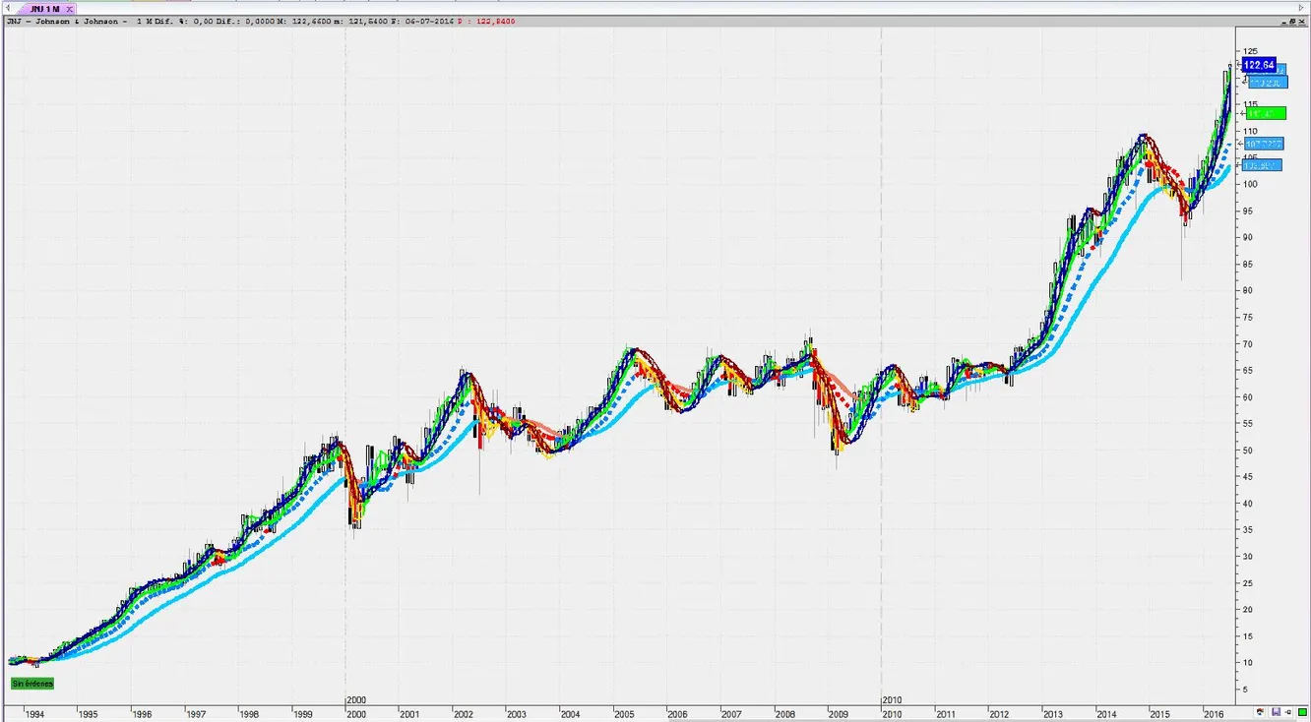This screenshot has width=1311, height=722.
Task: Click the color palette icon in bottom-right corner
Action: point(1261,711)
